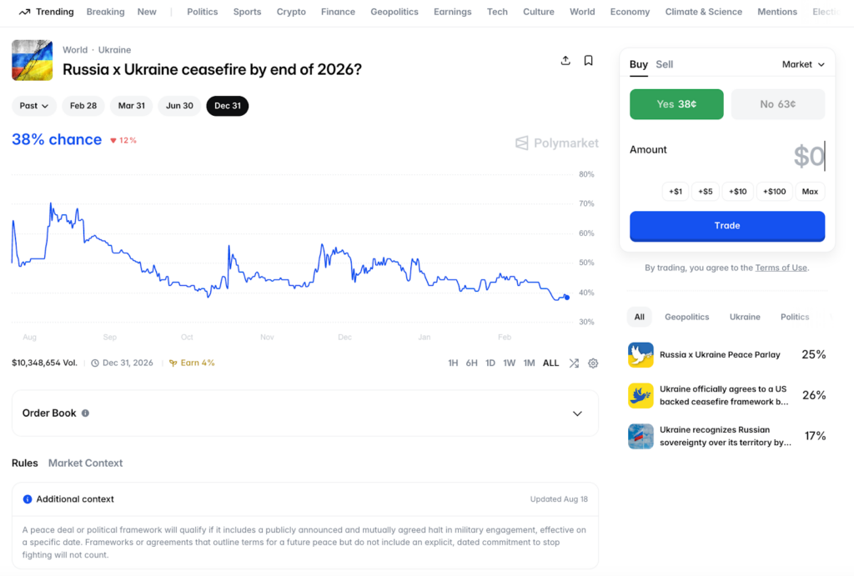Open the Past date dropdown

pos(33,106)
